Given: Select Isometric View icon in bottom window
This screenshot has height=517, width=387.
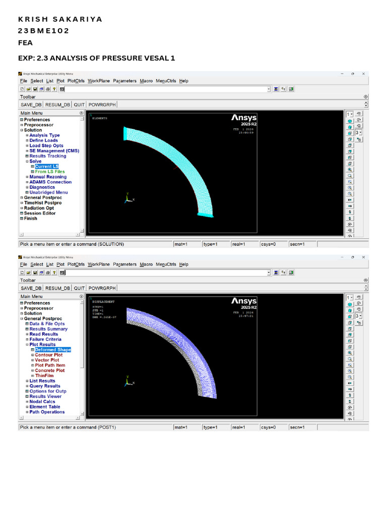Looking at the screenshot, I should click(x=350, y=304).
